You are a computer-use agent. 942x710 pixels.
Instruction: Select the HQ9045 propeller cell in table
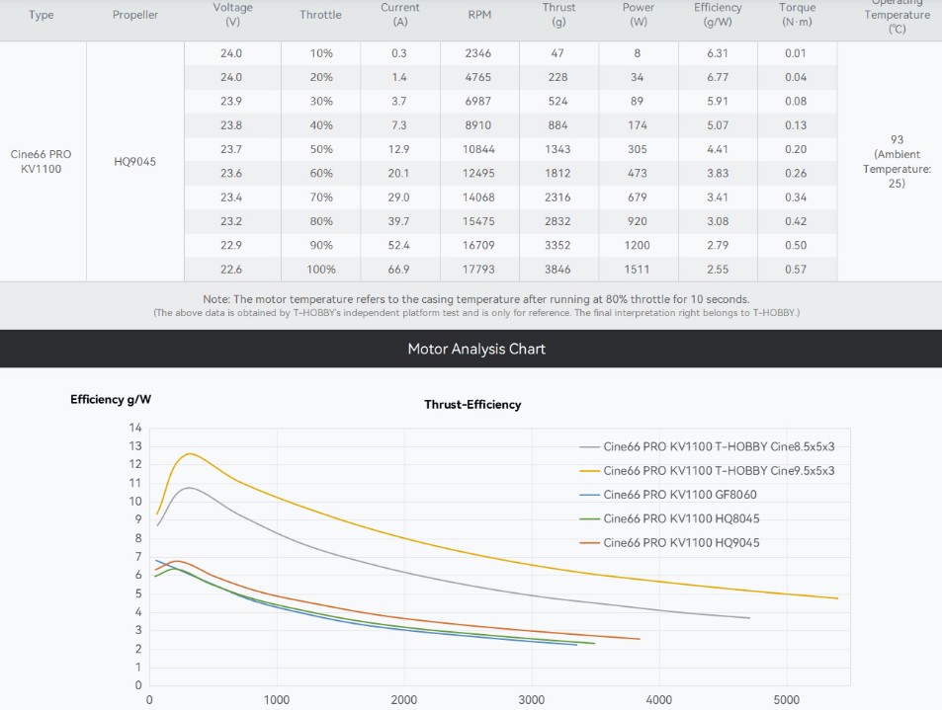tap(134, 162)
